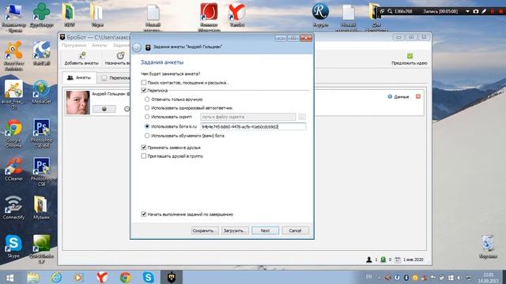Screen dimensions: 506x284
Task: Pause the screen recording
Action: tap(493, 11)
